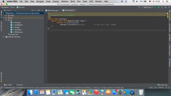Run with coverage icon in toolbar
Image resolution: width=171 pixels, height=96 pixels.
pos(162,7)
